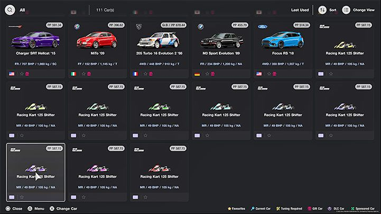Click the Menu label
The height and width of the screenshot is (214, 381).
(x=39, y=209)
